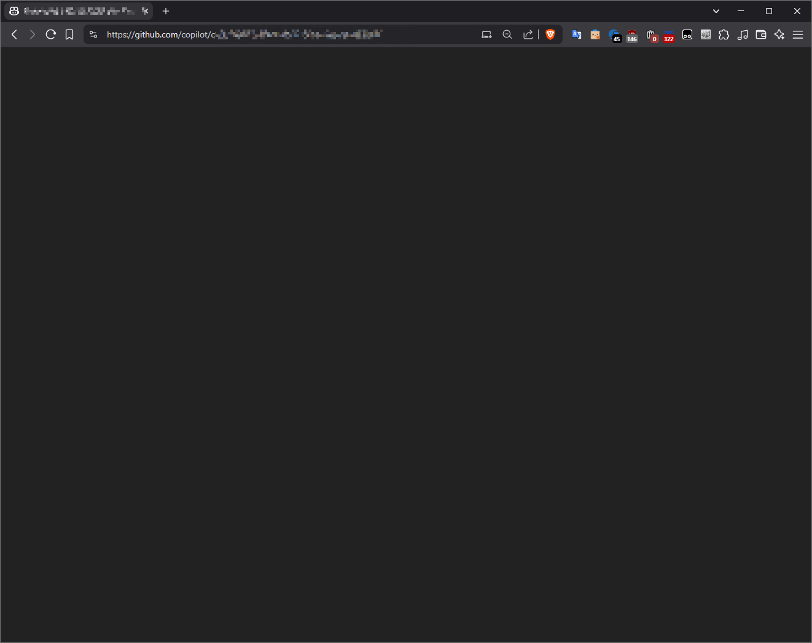Open the extension with badge 45

(x=614, y=36)
